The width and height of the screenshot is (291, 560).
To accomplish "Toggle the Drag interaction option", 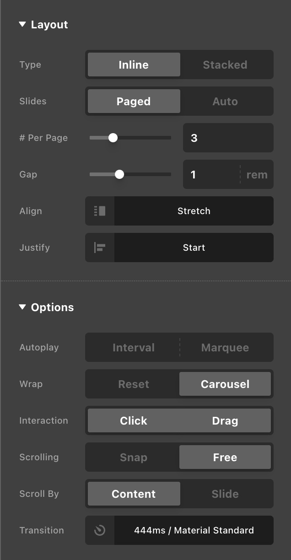I will click(225, 420).
